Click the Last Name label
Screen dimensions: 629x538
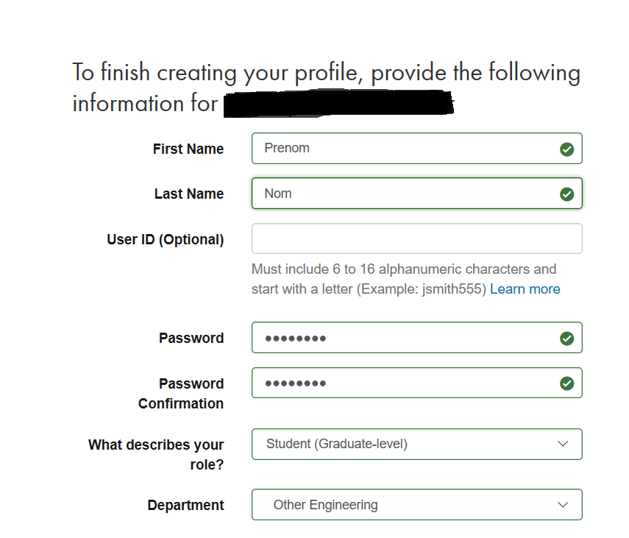click(x=189, y=194)
